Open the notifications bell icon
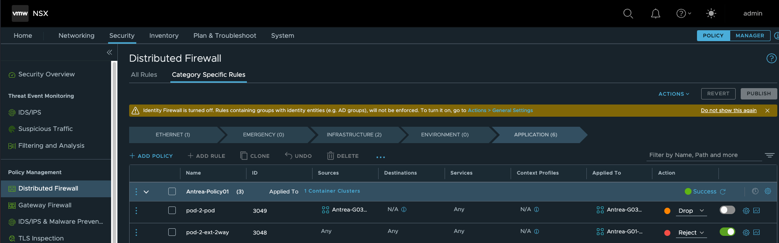This screenshot has width=779, height=243. (x=655, y=13)
